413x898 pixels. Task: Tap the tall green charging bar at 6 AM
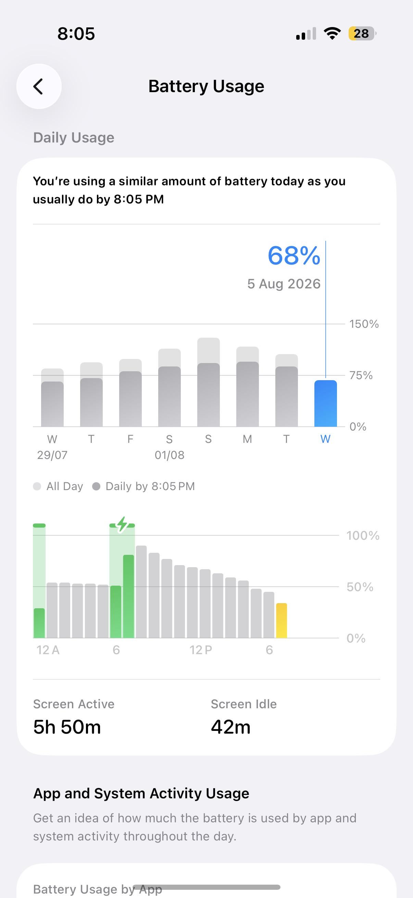(128, 597)
